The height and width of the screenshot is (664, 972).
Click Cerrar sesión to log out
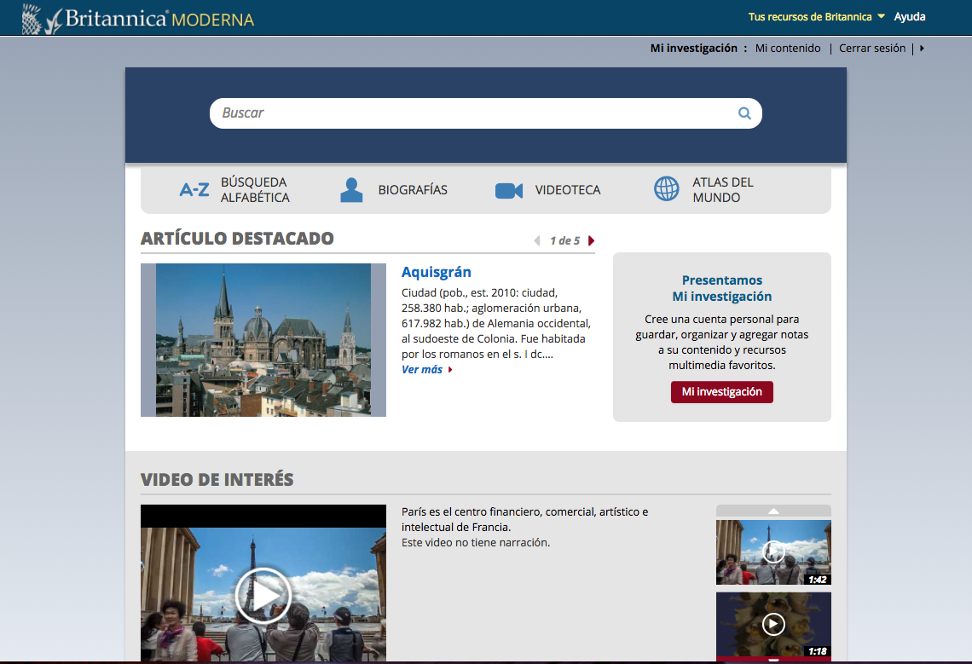872,49
